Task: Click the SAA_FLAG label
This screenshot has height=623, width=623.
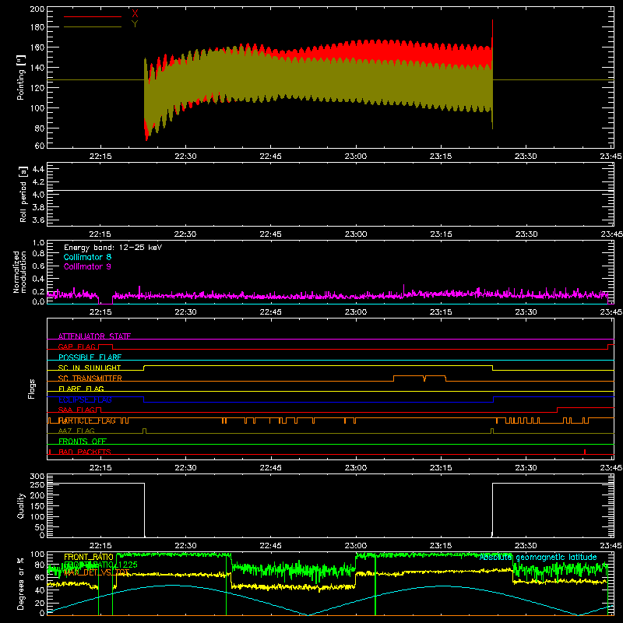Action: pos(77,410)
